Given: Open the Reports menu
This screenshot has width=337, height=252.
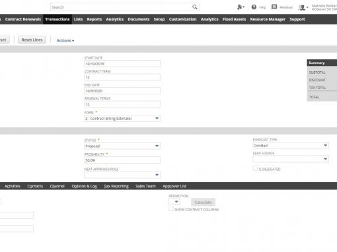Looking at the screenshot, I should click(x=94, y=19).
